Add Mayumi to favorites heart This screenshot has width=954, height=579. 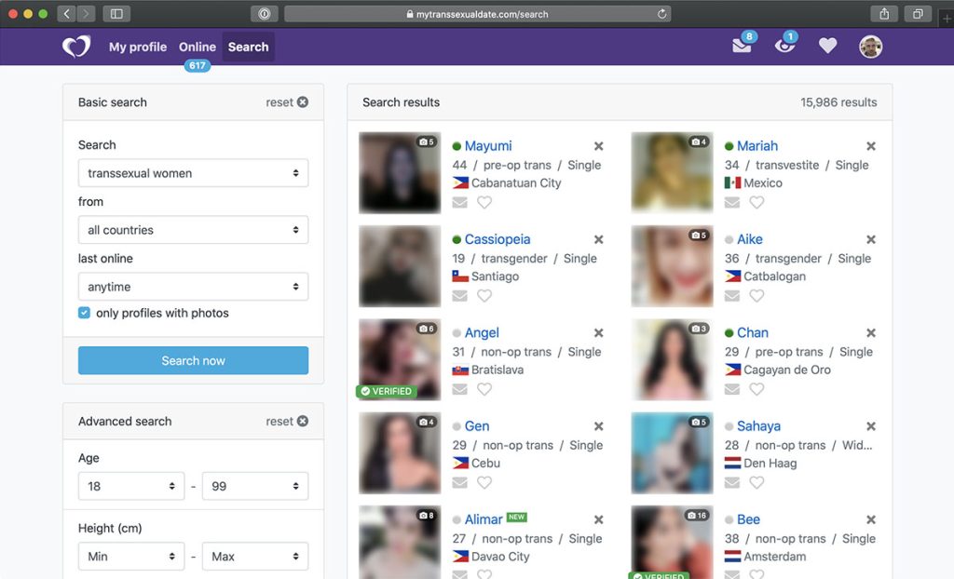point(484,202)
